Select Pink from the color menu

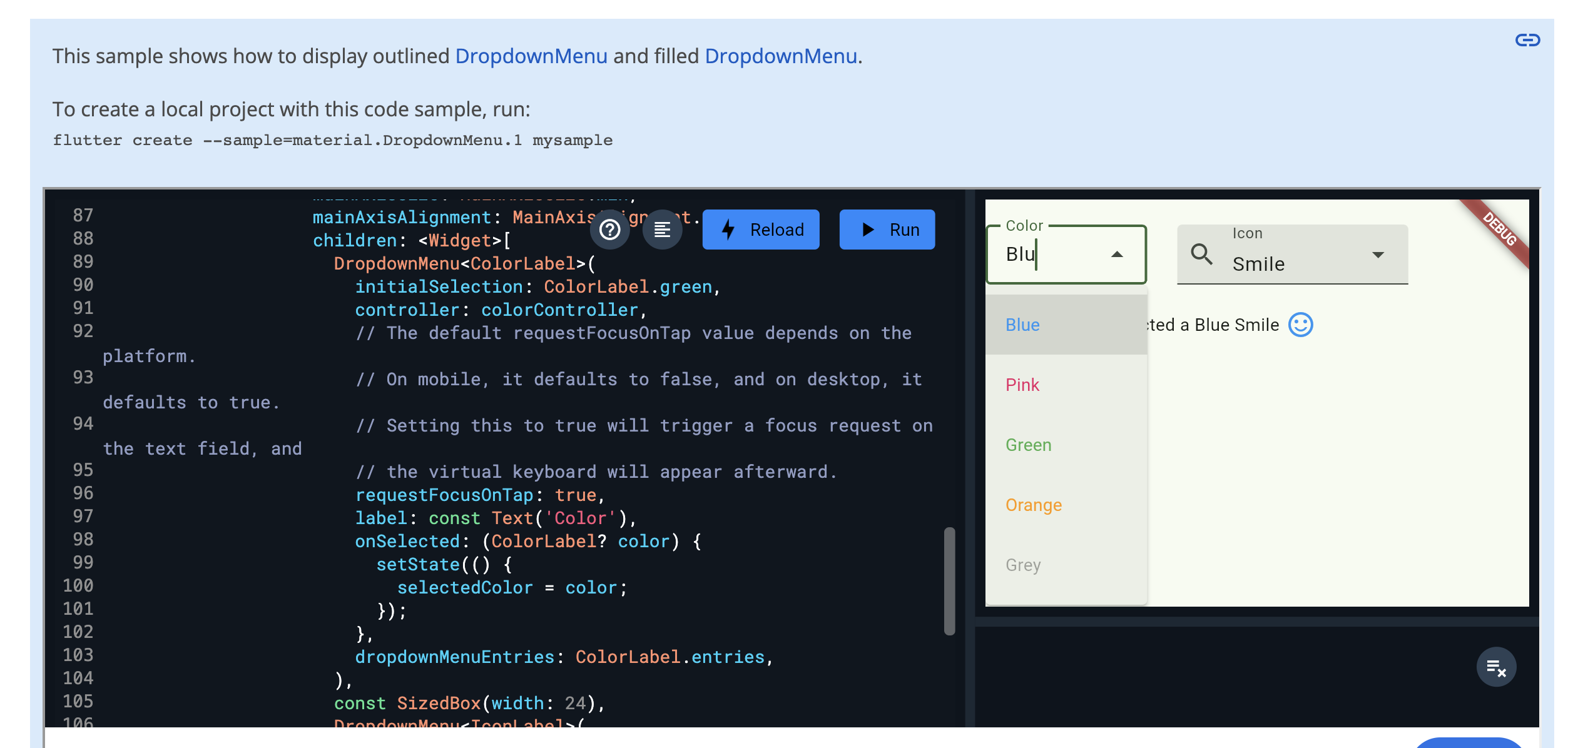coord(1022,385)
